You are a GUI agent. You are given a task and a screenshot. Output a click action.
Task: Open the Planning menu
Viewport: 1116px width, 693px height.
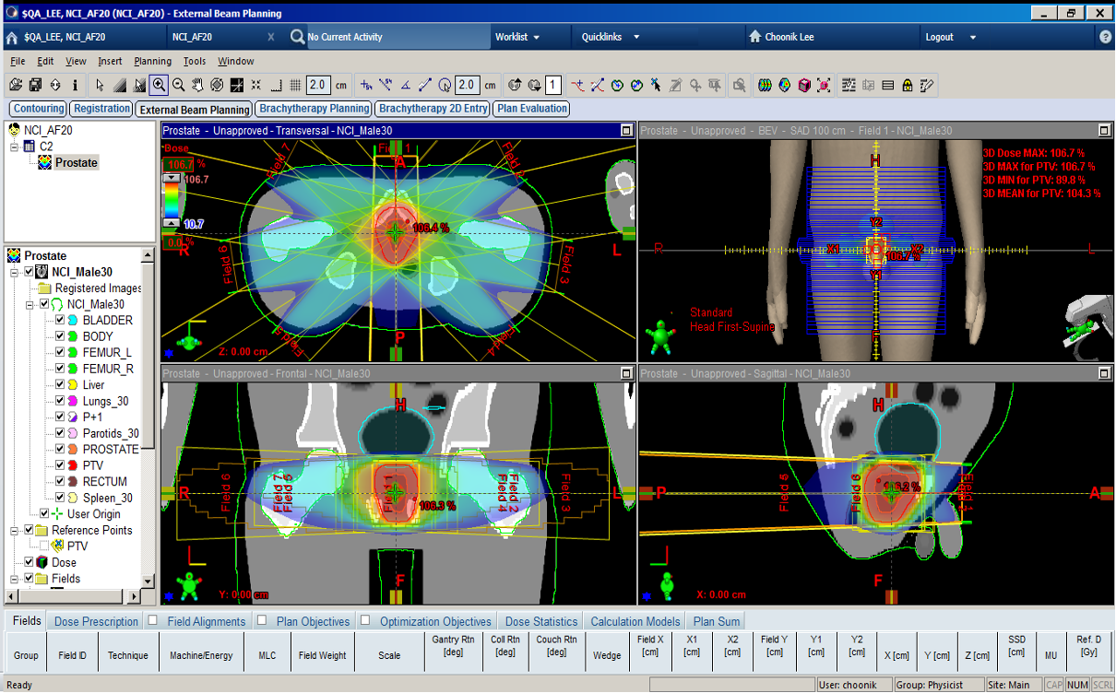coord(152,61)
